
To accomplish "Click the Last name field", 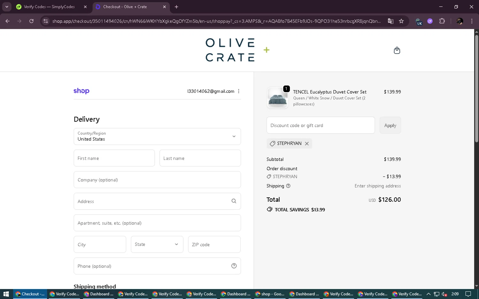I will [x=200, y=158].
